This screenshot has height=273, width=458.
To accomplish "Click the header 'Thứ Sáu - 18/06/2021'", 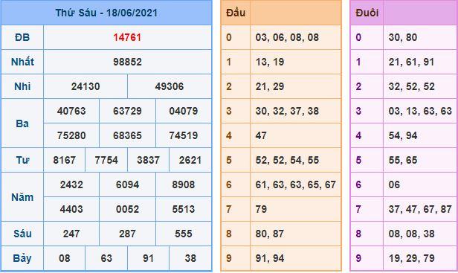I will pyautogui.click(x=106, y=13).
